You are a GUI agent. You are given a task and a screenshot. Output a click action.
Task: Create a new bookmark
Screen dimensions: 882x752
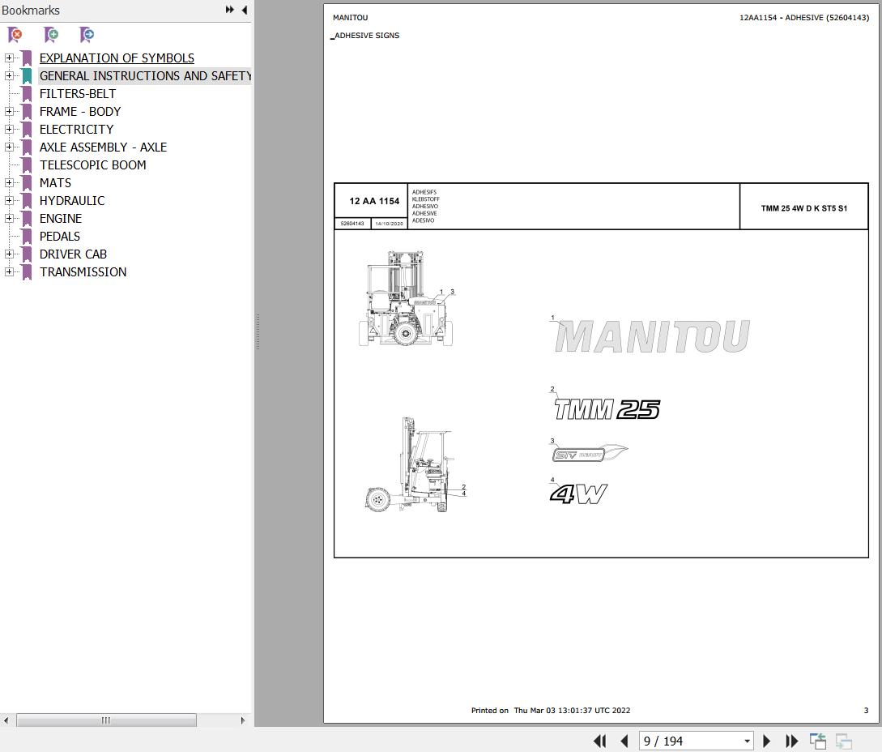click(50, 35)
